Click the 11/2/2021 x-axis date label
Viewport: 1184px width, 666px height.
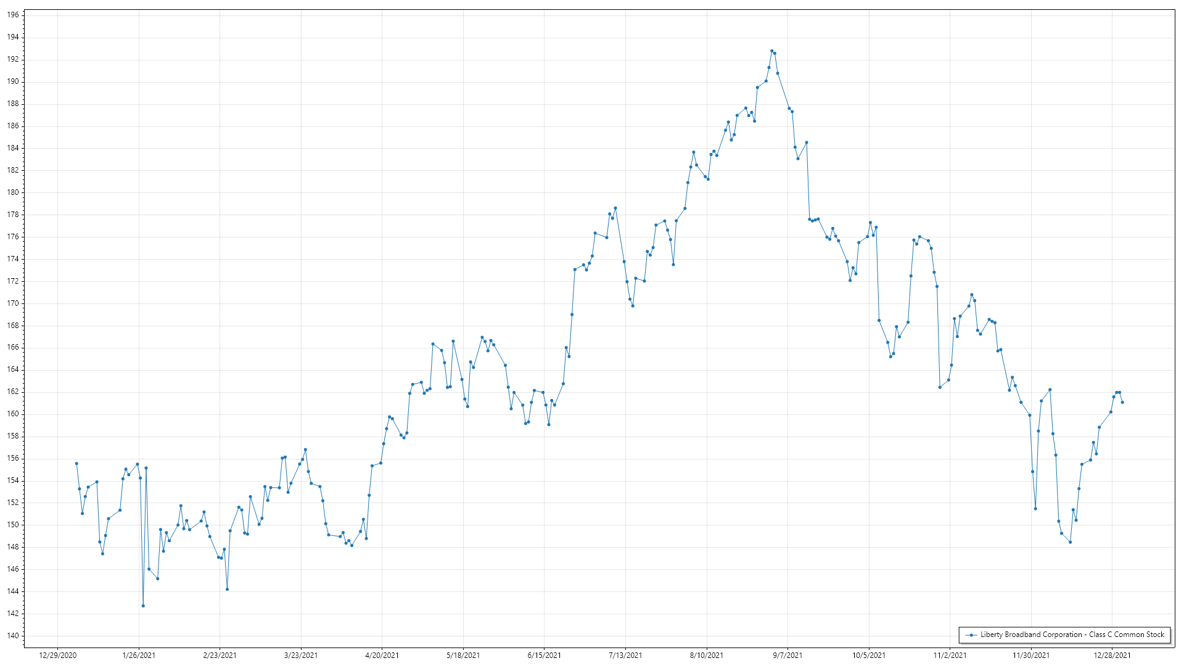click(950, 655)
